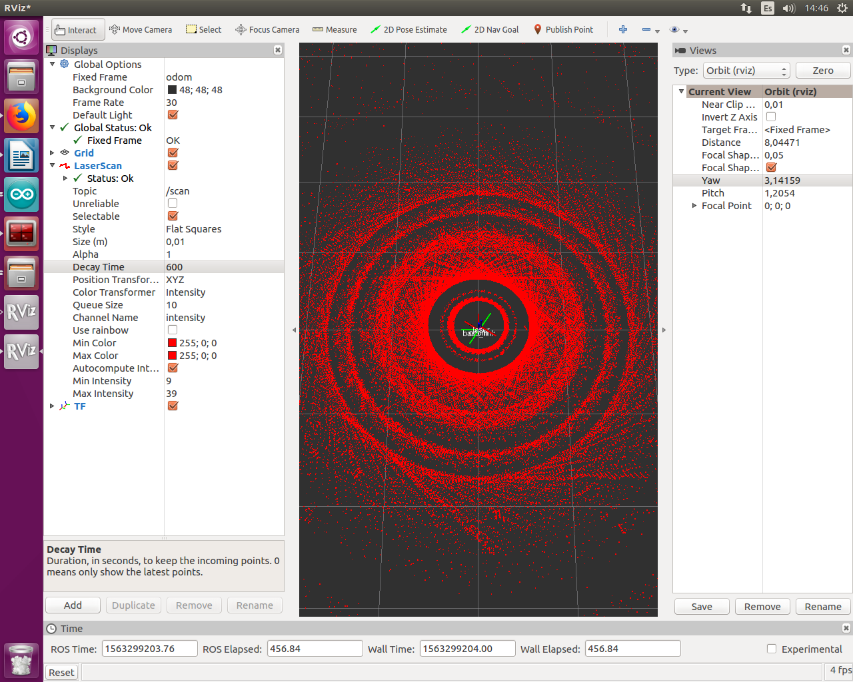Collapse the LaserScan display properties

point(53,165)
